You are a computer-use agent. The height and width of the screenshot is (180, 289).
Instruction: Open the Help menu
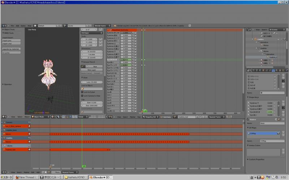[x=29, y=26]
